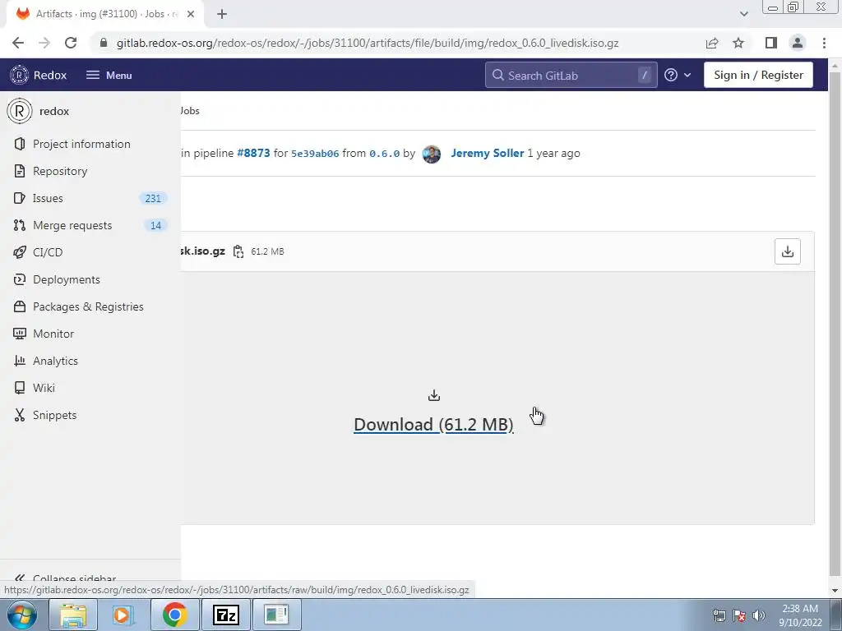Click the Analytics chart icon
The height and width of the screenshot is (631, 842).
[20, 361]
